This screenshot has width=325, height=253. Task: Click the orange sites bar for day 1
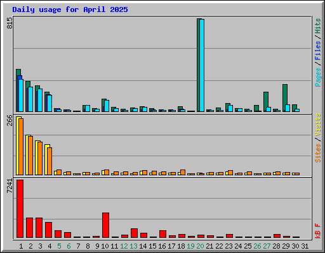pos(21,147)
